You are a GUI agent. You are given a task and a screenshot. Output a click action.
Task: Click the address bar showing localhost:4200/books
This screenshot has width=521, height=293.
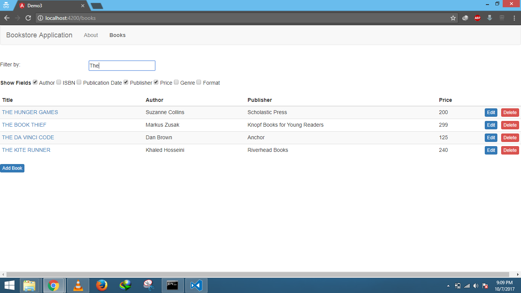[247, 18]
